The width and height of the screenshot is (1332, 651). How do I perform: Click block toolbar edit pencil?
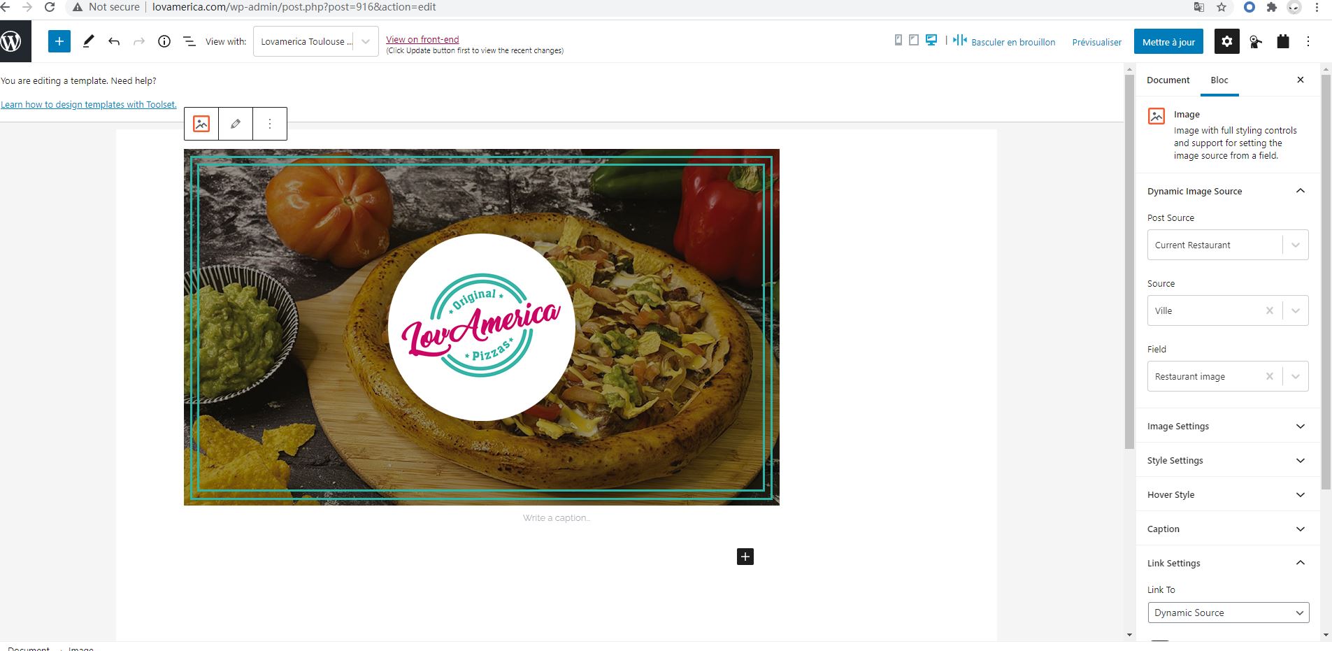click(236, 124)
